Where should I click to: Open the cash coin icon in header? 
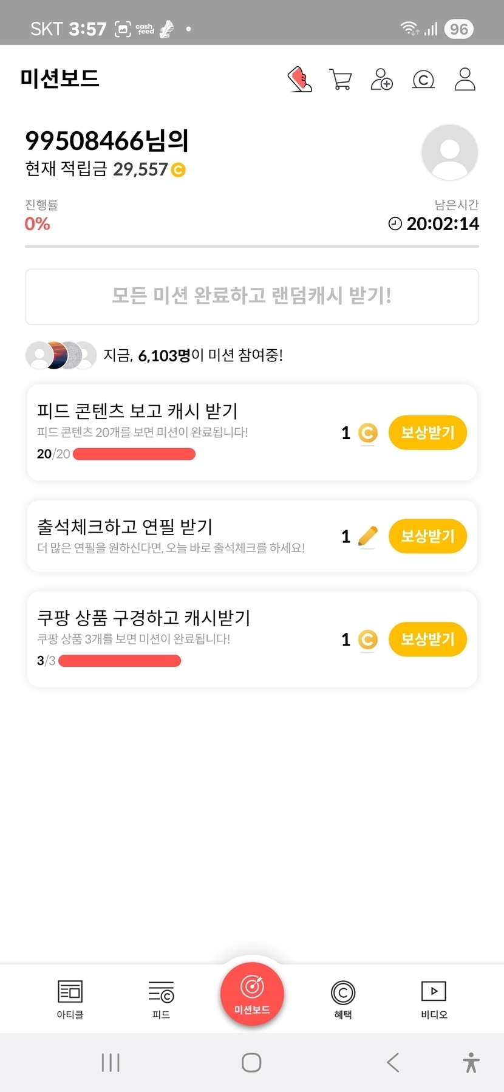[423, 80]
